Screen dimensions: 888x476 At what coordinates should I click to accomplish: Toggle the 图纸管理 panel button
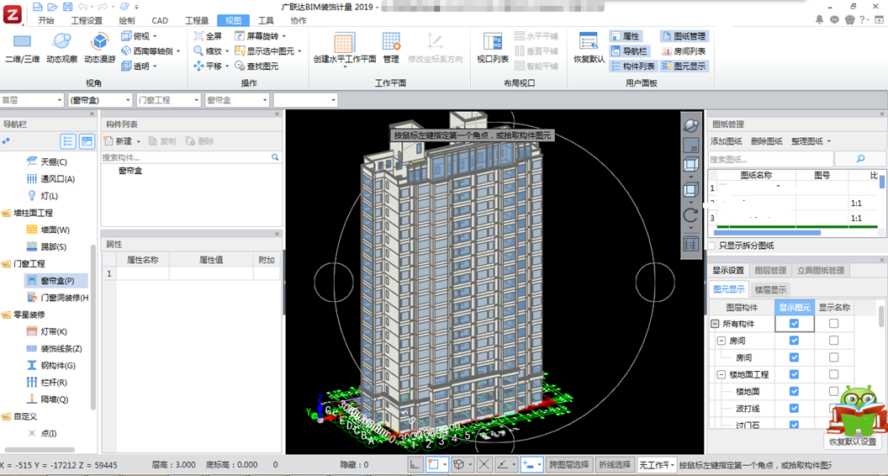684,36
